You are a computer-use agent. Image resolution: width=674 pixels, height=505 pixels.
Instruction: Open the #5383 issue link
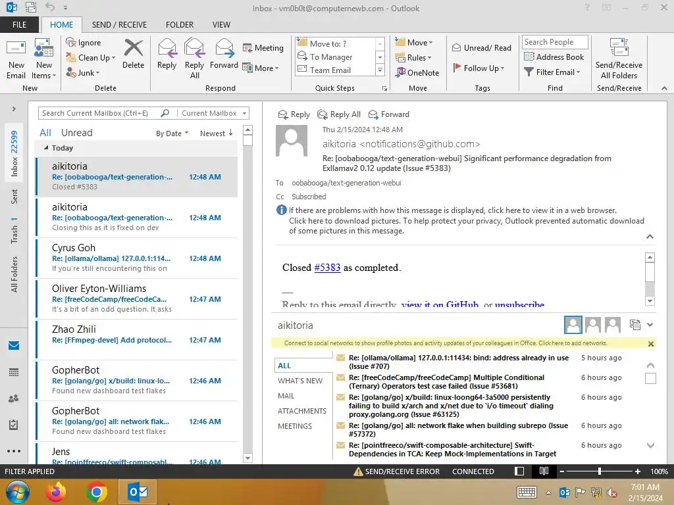[327, 268]
